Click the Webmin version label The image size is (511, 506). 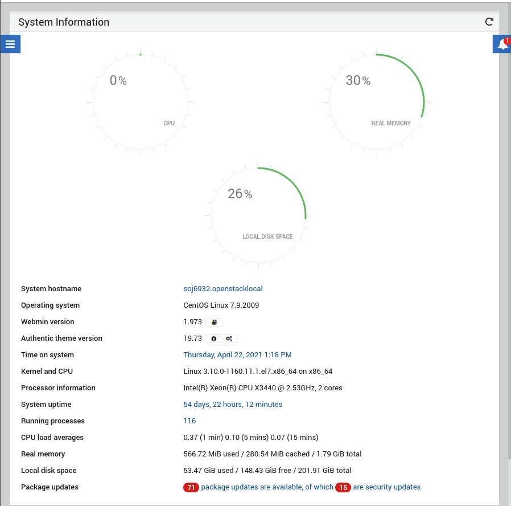point(48,322)
